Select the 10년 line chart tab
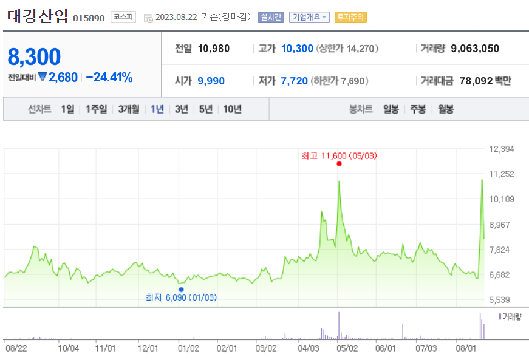The height and width of the screenshot is (360, 529). (232, 109)
